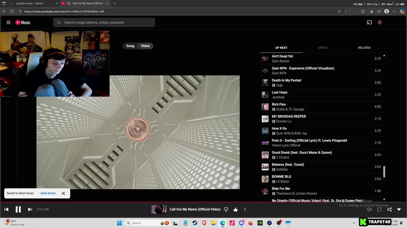This screenshot has height=228, width=407.
Task: Click Rich Flex album thumbnail
Action: [265, 107]
